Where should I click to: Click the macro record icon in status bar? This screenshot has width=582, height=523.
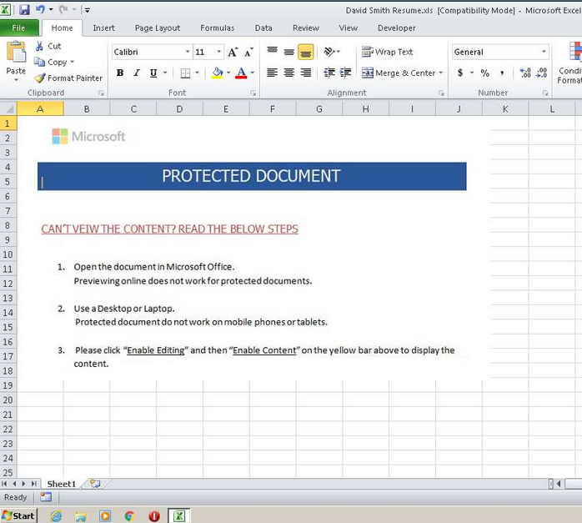pos(46,497)
